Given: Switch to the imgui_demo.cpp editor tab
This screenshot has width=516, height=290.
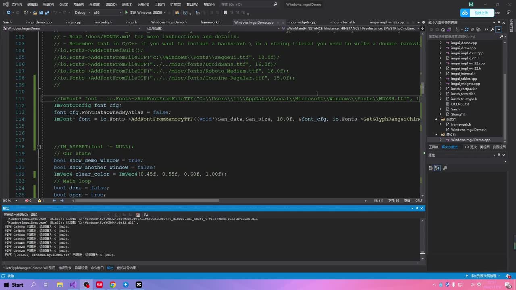Looking at the screenshot, I should click(38, 22).
